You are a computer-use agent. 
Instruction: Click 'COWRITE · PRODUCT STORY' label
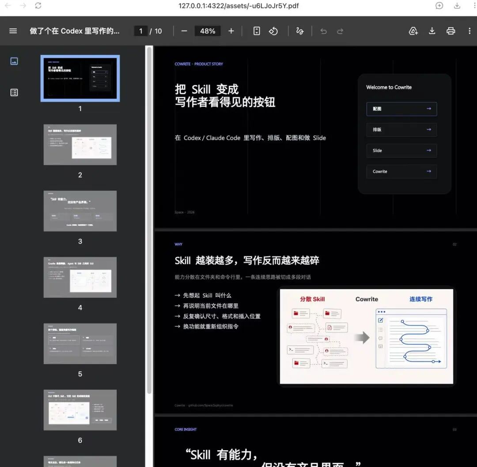[x=199, y=64]
